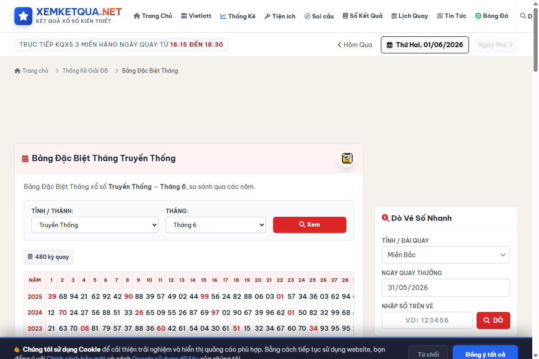Viewport: 539px width, 359px height.
Task: Click the red 70 in 2024 row
Action: coord(62,312)
